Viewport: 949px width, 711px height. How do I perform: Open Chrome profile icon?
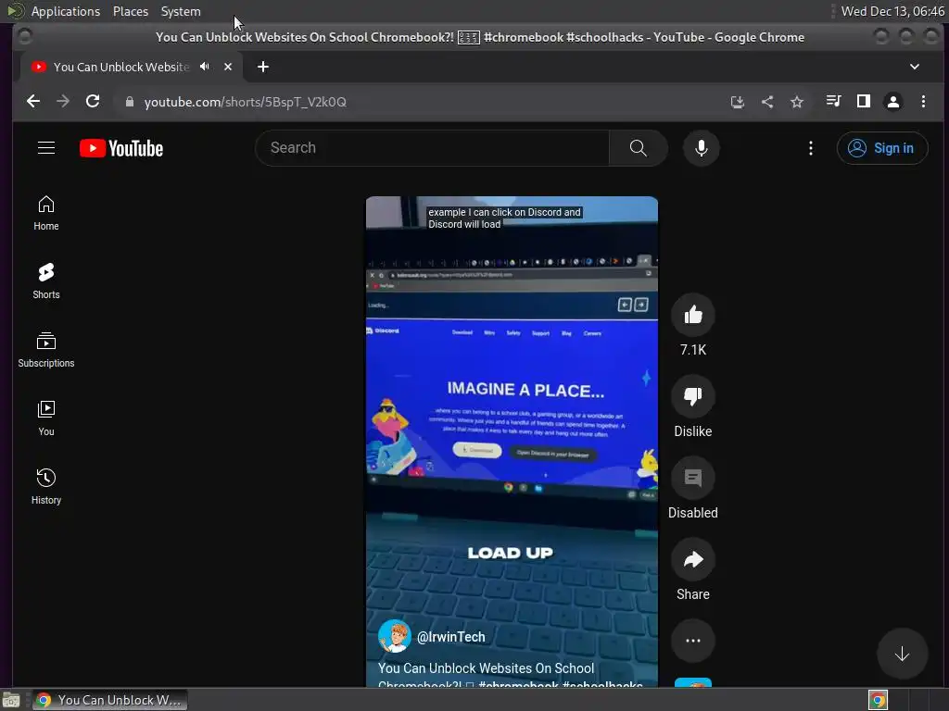(892, 101)
